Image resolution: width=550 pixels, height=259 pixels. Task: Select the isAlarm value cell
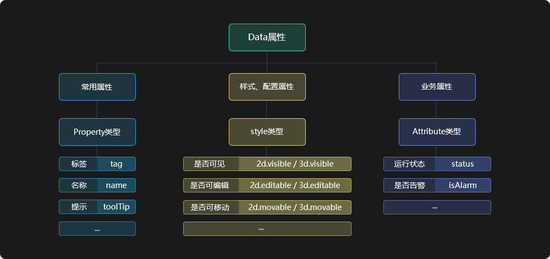[x=463, y=185]
